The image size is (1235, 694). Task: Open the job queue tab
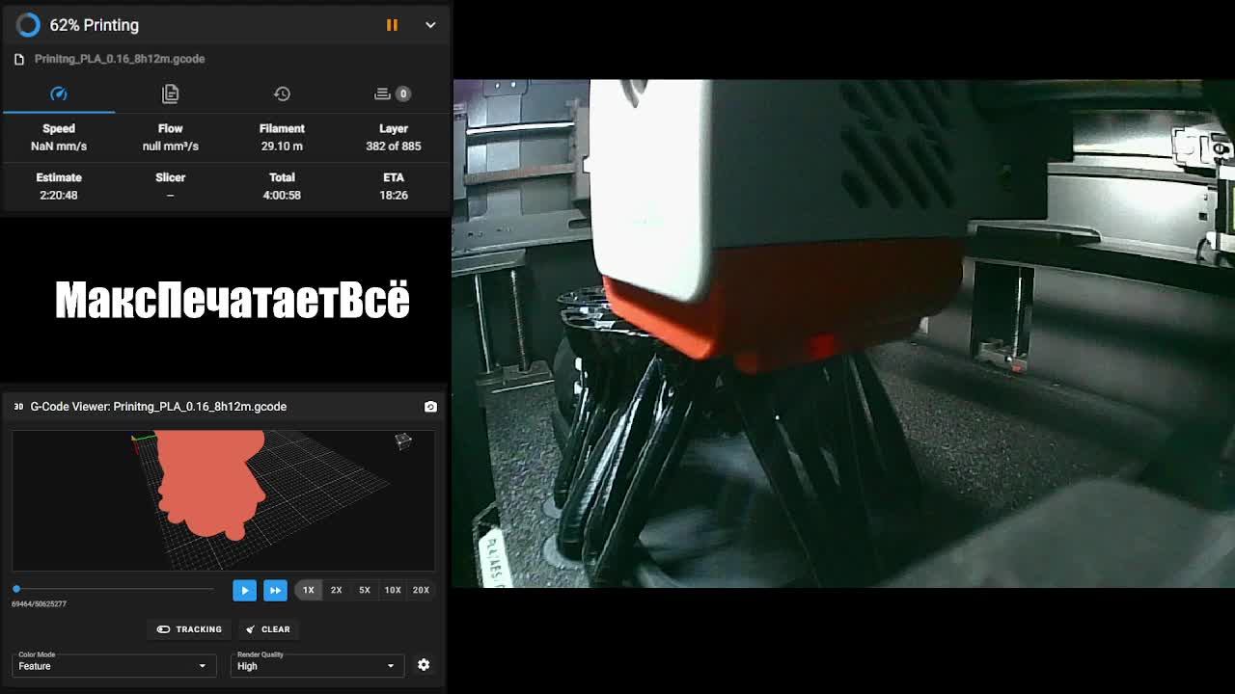(x=393, y=93)
